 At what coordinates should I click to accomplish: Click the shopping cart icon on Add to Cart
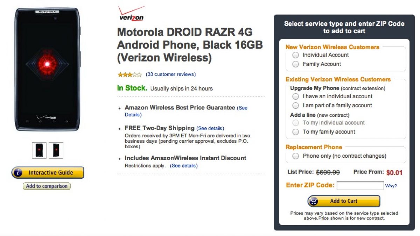314,201
